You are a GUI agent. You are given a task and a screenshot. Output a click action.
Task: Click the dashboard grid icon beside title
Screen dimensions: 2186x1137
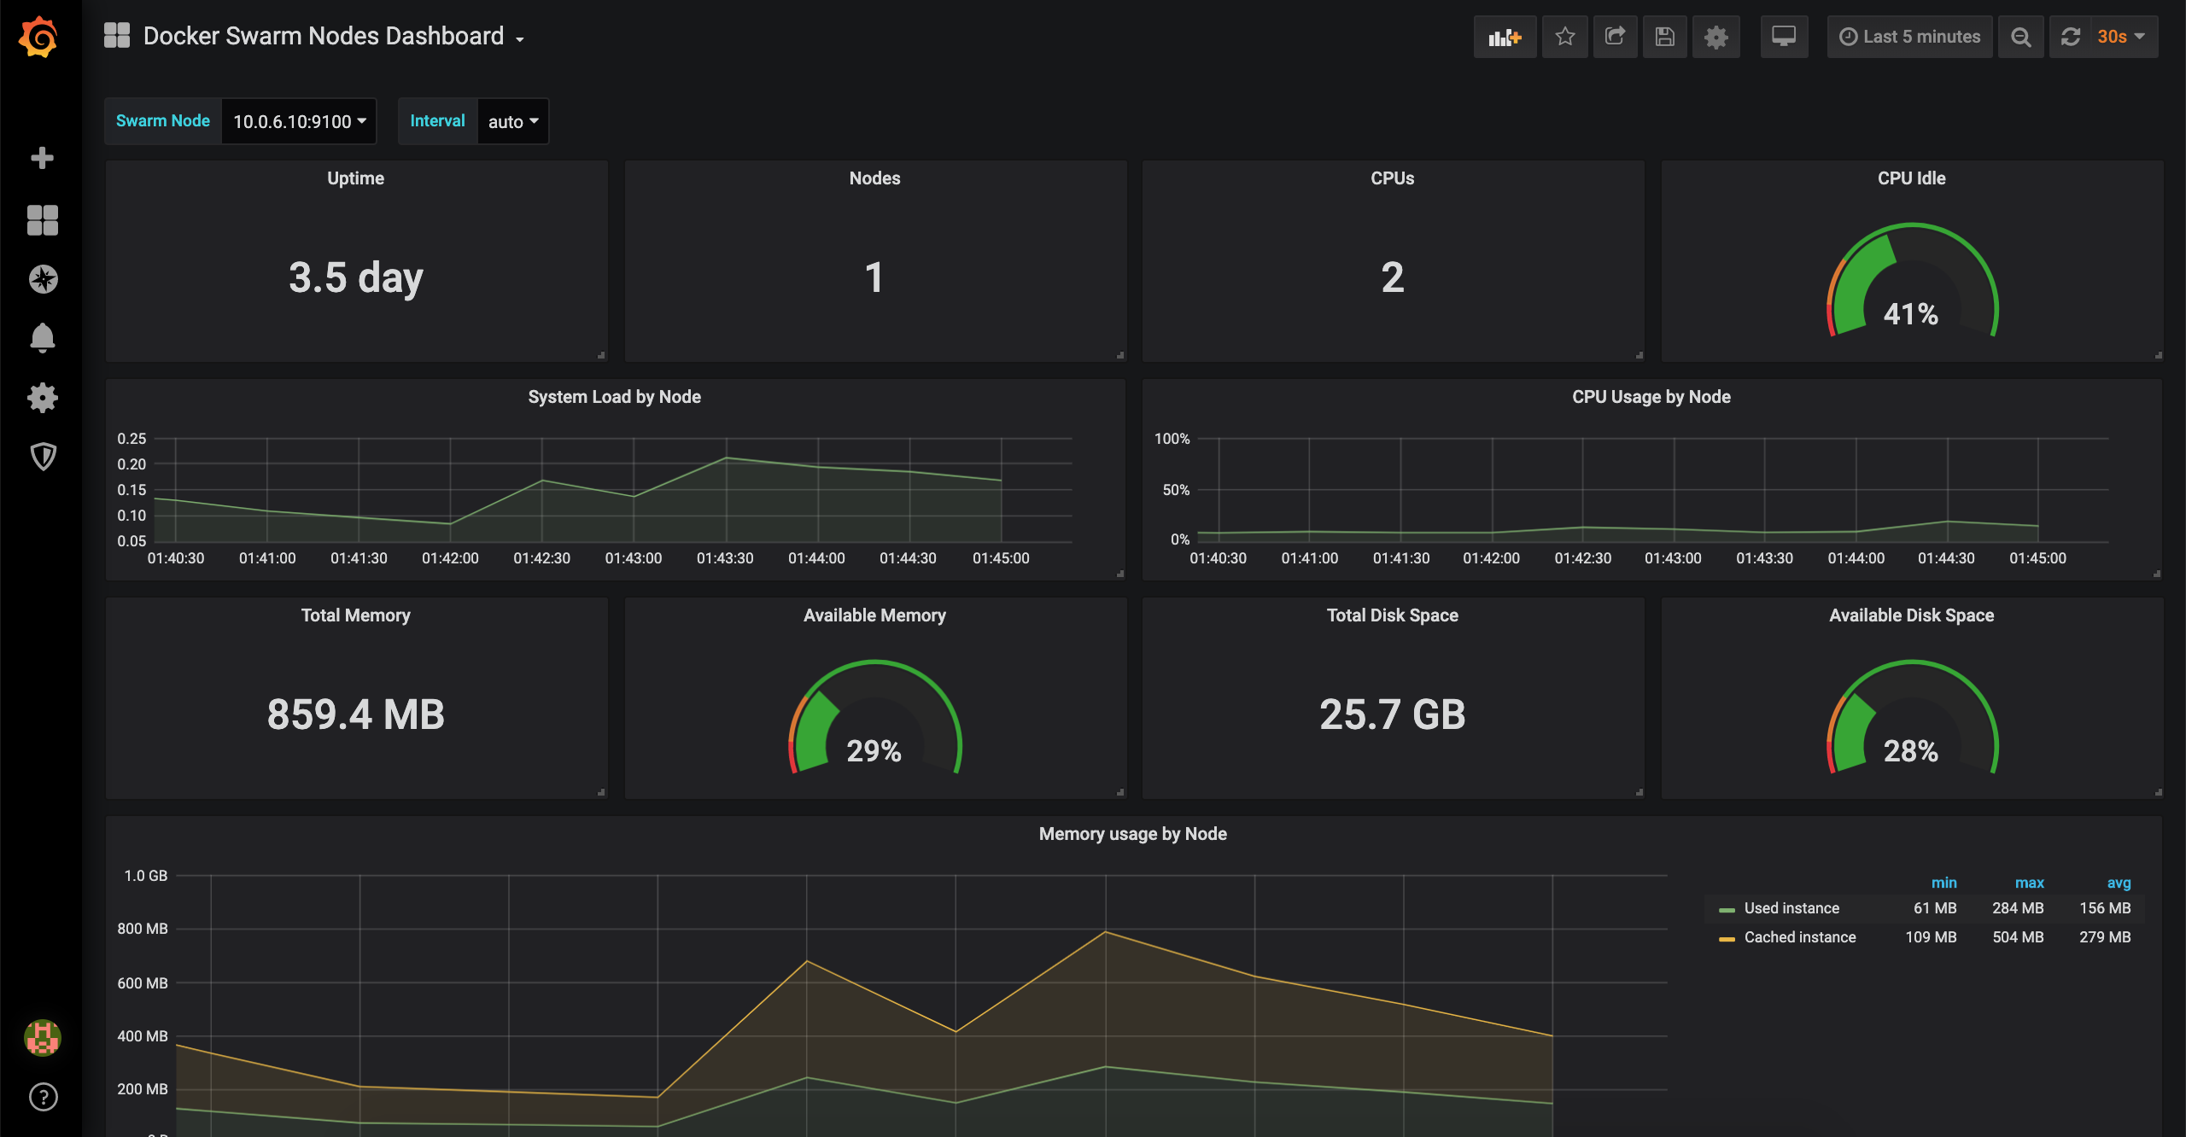pos(117,36)
